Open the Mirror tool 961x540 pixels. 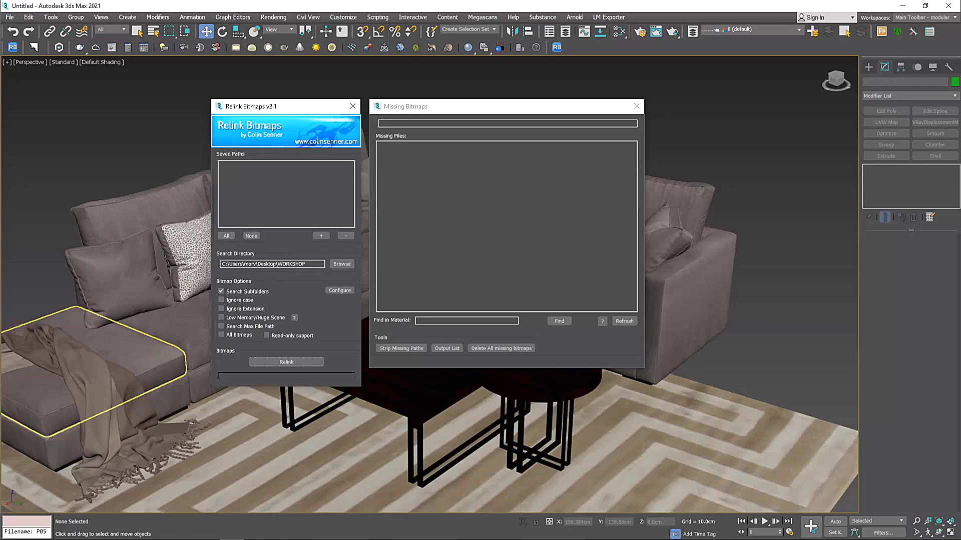(x=512, y=31)
